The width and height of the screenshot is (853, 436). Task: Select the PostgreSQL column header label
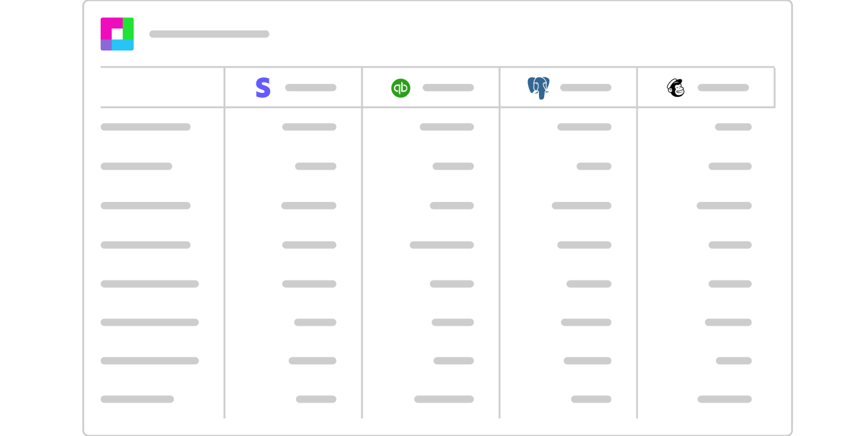(x=586, y=88)
